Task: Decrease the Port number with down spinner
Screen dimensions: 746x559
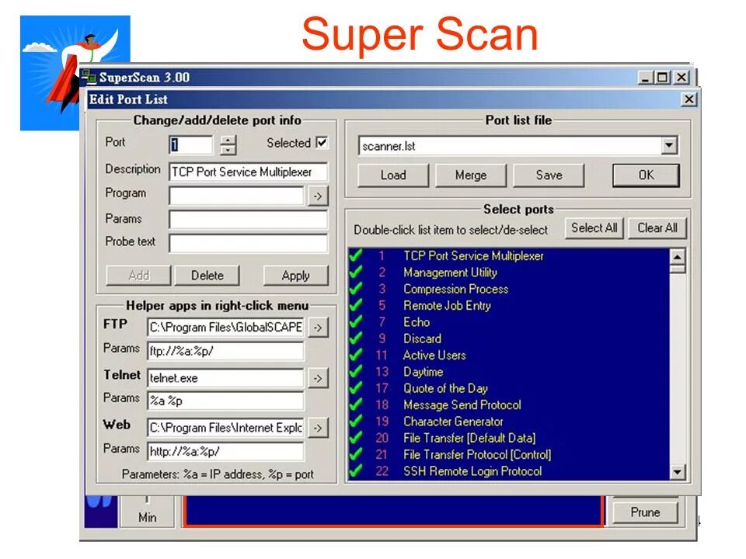Action: [228, 150]
